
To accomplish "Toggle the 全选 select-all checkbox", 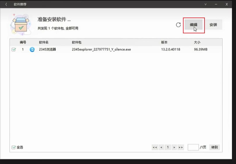I will 14,147.
